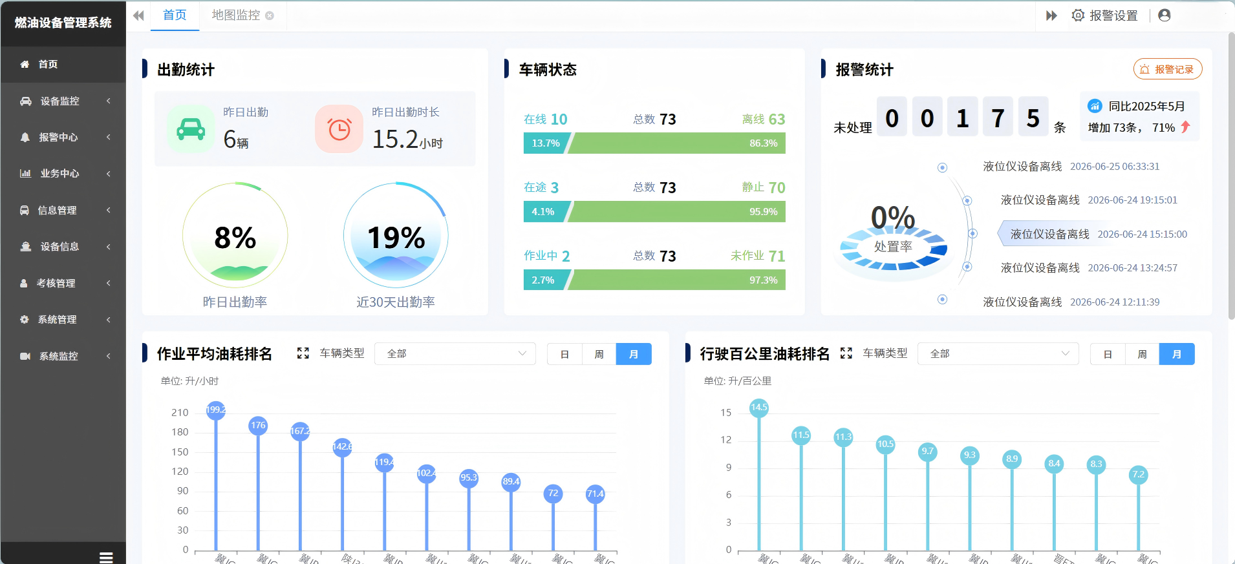Image resolution: width=1235 pixels, height=564 pixels.
Task: Click the camera icon next to 系统监控
Action: coord(25,356)
